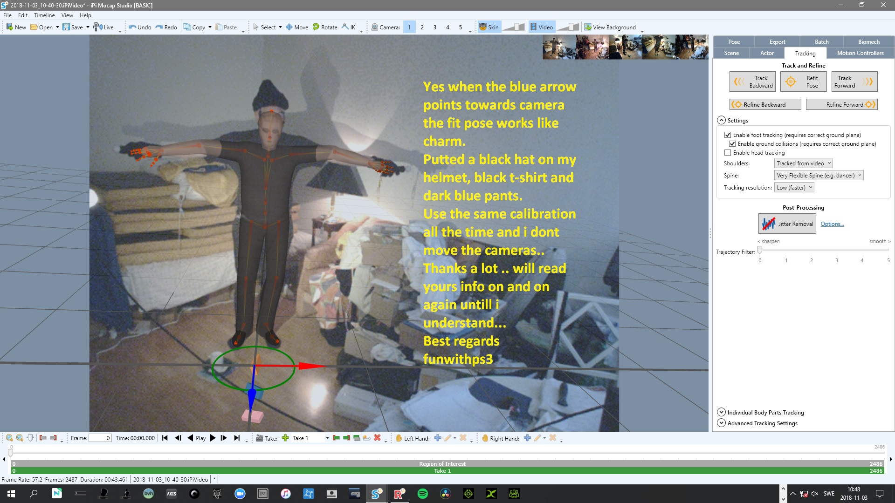
Task: Enable head tracking checkbox
Action: click(x=728, y=153)
